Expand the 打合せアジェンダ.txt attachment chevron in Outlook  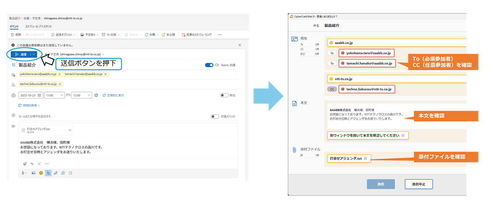[x=70, y=130]
